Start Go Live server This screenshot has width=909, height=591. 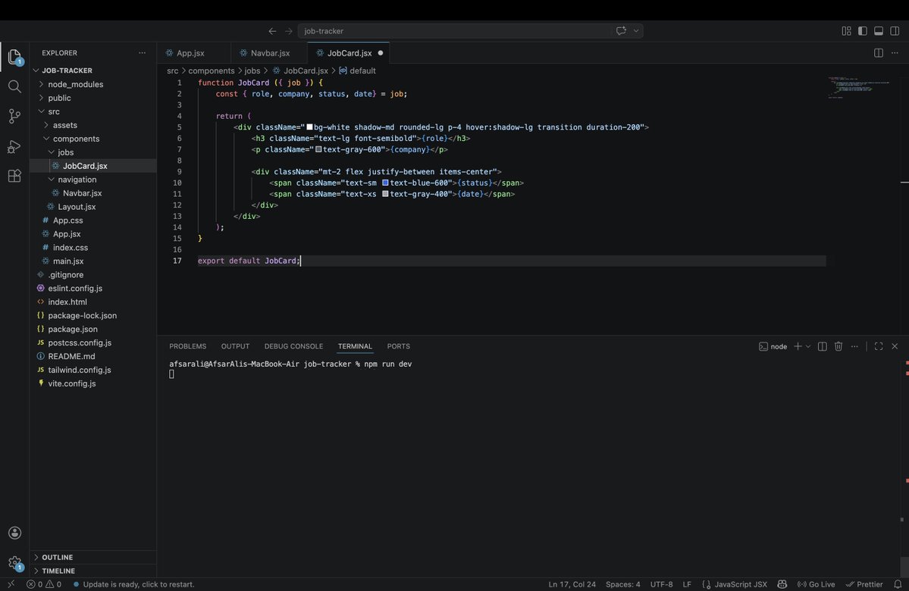[x=817, y=584]
